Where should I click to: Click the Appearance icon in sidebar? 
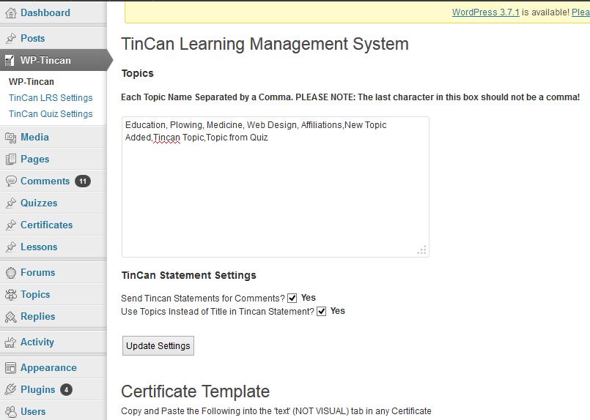click(11, 368)
